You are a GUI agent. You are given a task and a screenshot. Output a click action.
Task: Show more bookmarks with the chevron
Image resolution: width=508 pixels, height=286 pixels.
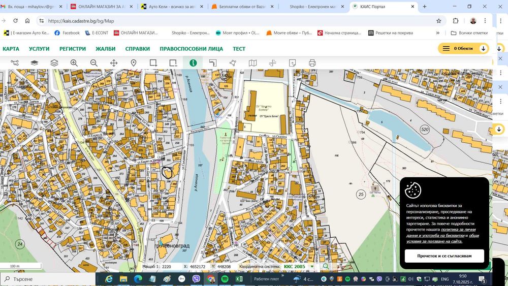[438, 33]
